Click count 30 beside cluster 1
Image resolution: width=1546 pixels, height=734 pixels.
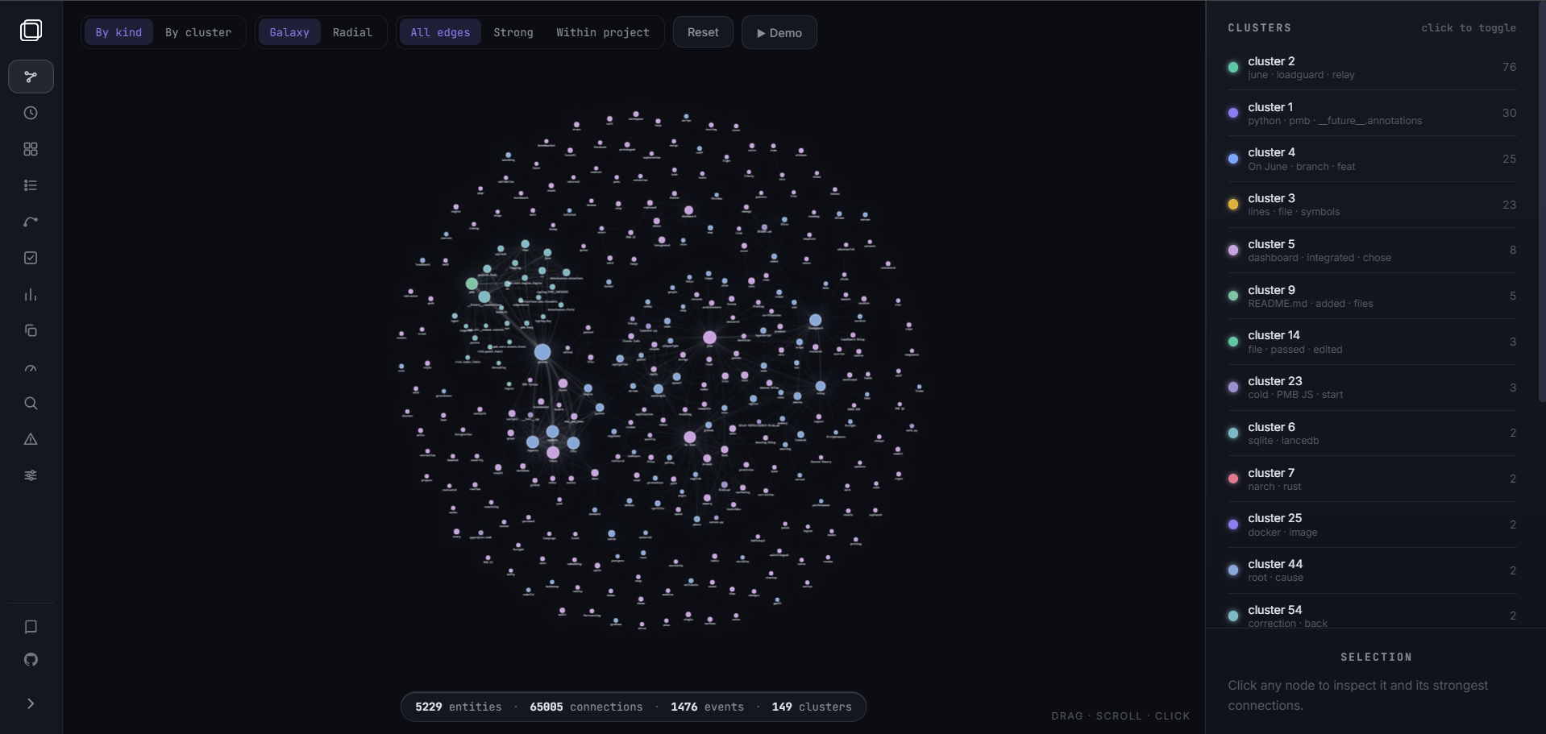pyautogui.click(x=1509, y=113)
